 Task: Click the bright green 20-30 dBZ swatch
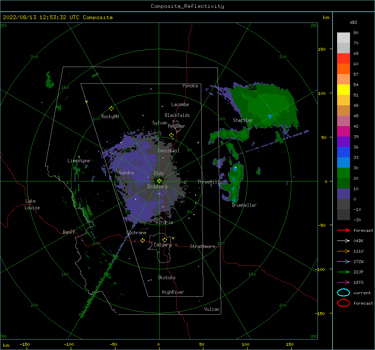coord(343,173)
